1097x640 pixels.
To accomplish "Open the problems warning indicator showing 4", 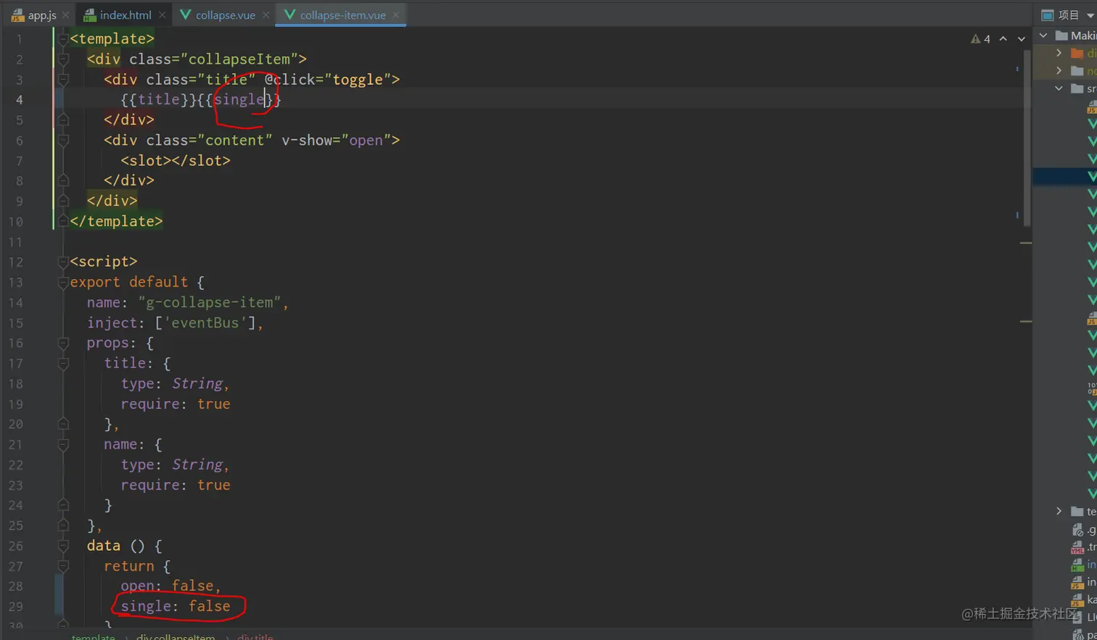I will (x=980, y=38).
